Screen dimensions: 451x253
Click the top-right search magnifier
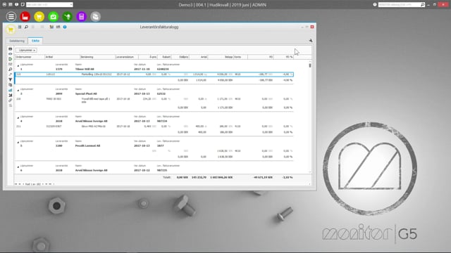pyautogui.click(x=423, y=5)
